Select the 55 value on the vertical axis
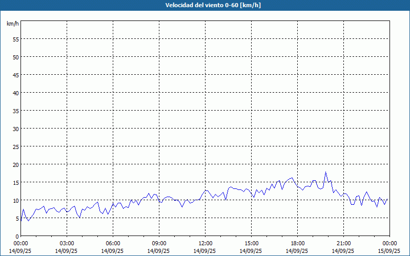 click(x=16, y=39)
